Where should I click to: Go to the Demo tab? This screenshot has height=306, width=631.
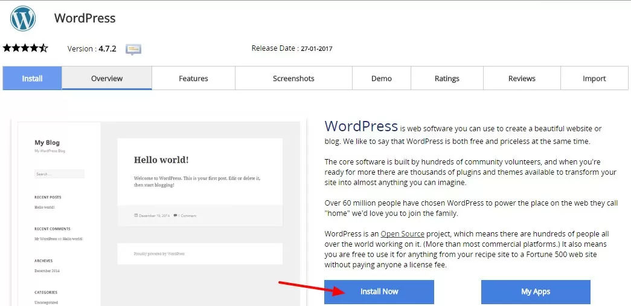tap(382, 78)
